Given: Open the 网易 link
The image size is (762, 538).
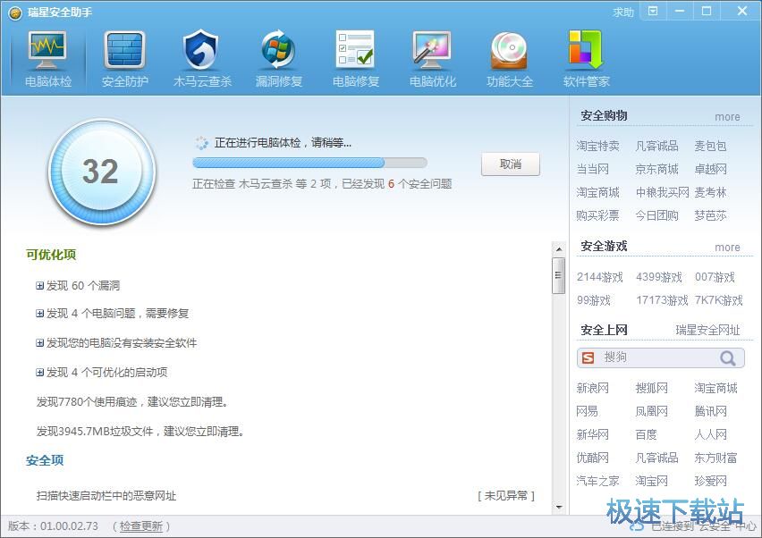Looking at the screenshot, I should 587,412.
